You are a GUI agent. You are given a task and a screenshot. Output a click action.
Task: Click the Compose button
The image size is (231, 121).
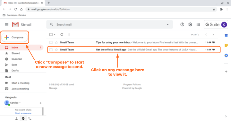14,38
